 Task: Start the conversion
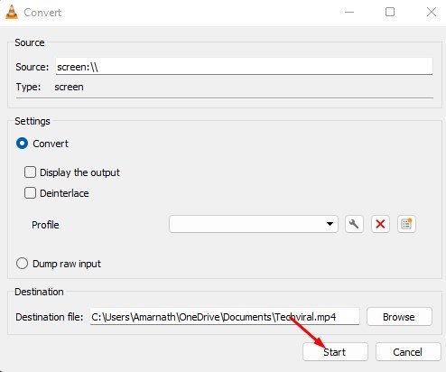coord(335,352)
